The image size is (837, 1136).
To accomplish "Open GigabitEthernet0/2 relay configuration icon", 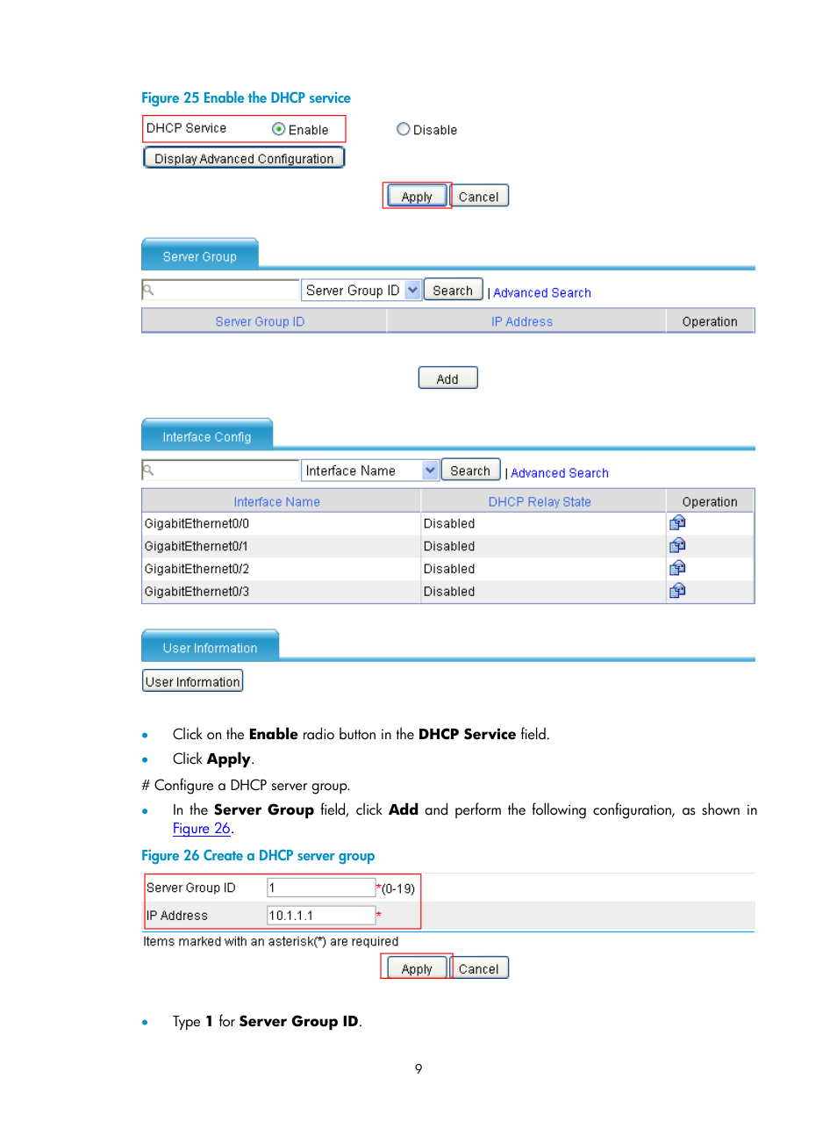I will (x=677, y=569).
